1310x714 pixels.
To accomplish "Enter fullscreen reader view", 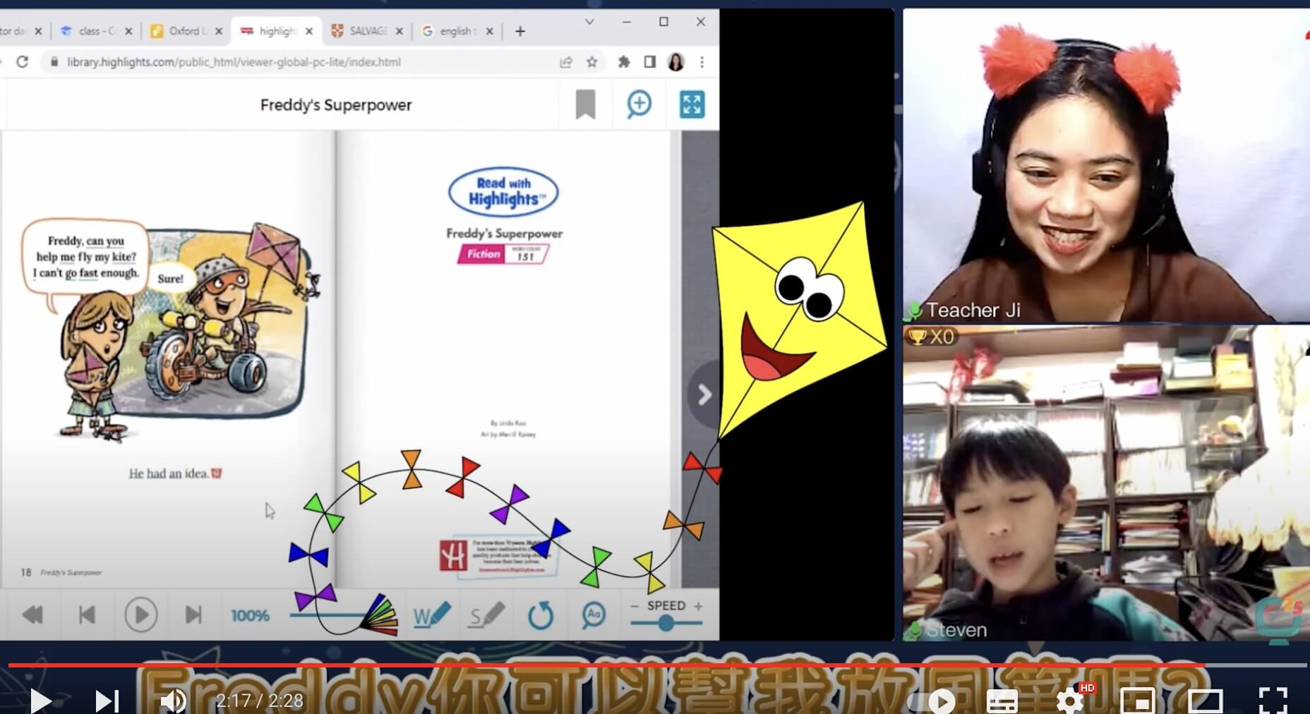I will click(692, 104).
